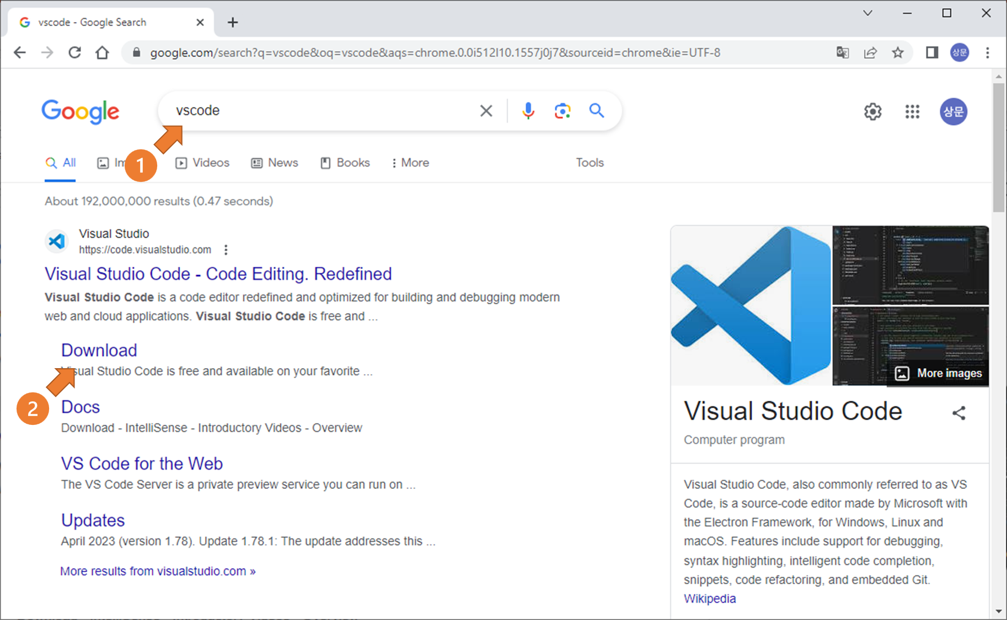Follow the Wikipedia link in the knowledge panel
Viewport: 1007px width, 620px height.
pos(710,599)
